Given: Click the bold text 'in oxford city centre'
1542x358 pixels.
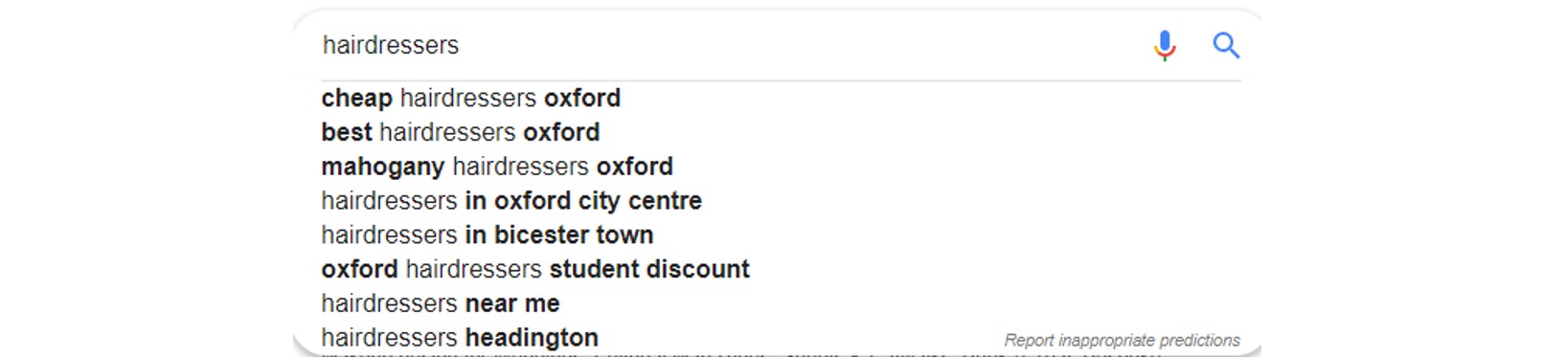Looking at the screenshot, I should point(583,201).
